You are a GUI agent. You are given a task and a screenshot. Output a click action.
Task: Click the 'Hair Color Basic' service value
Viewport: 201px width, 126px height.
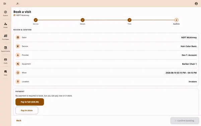tap(189, 46)
